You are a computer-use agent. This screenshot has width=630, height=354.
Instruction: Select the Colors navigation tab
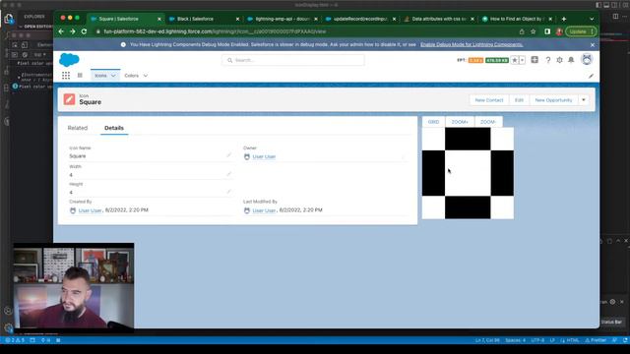[131, 76]
